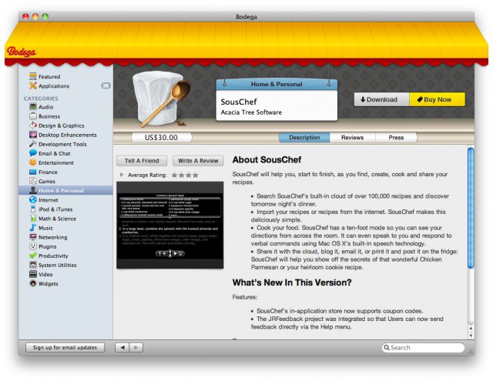Click the SousChef app title
This screenshot has height=381, width=493.
pos(239,102)
